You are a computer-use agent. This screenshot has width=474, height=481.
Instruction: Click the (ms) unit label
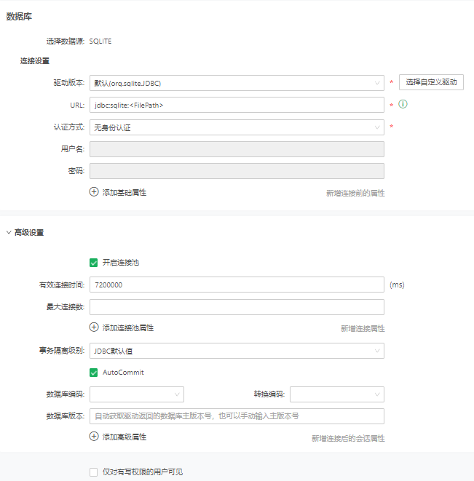pyautogui.click(x=397, y=285)
